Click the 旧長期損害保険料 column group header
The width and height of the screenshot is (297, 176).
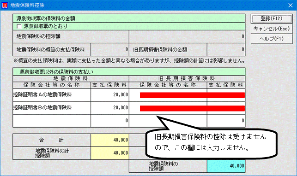(x=187, y=78)
